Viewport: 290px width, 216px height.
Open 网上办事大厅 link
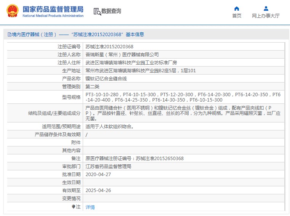266,16
